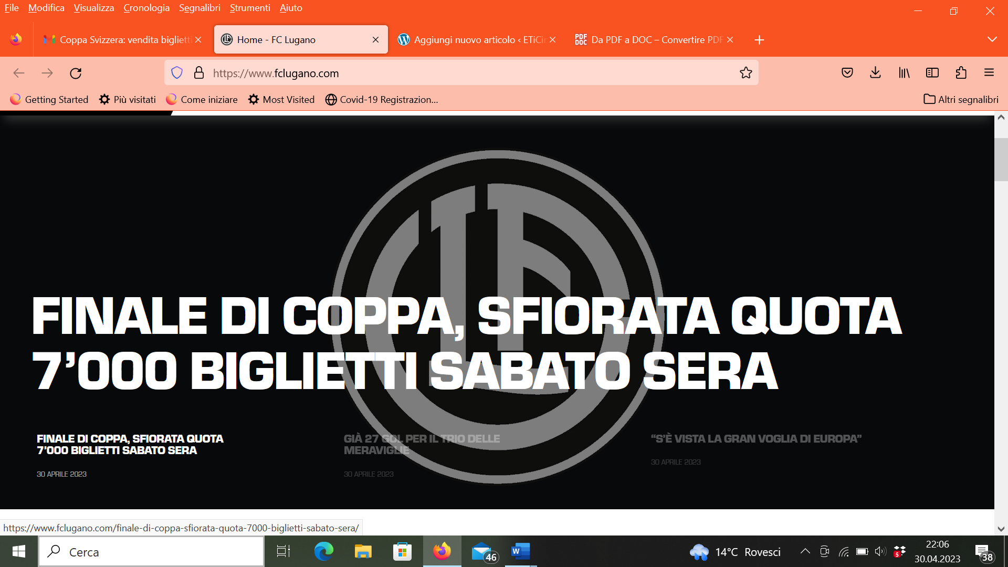Select Già 27 gol per il trio news item
Viewport: 1008px width, 567px height.
[x=422, y=444]
